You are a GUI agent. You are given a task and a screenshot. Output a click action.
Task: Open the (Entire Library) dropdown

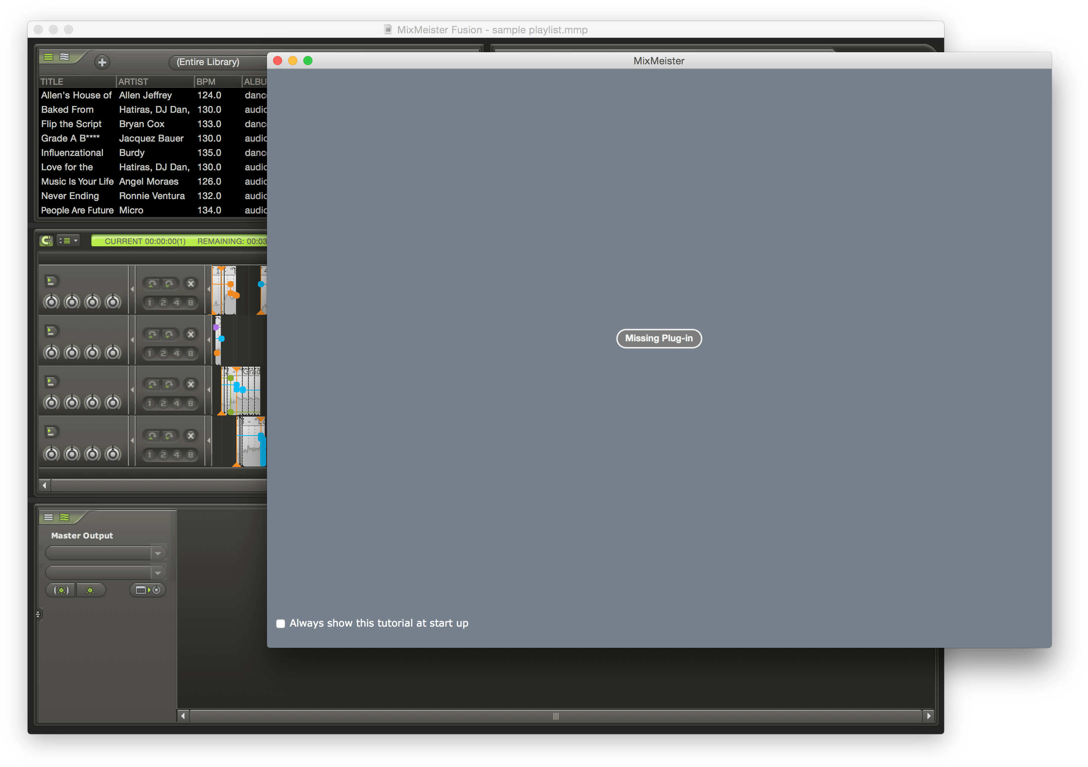coord(218,62)
